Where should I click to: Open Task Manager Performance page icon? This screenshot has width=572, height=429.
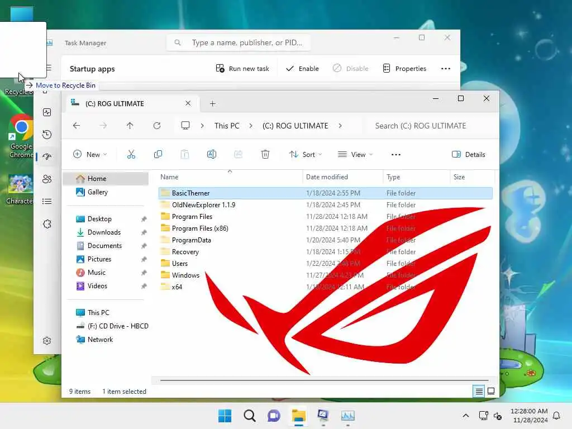(x=47, y=112)
